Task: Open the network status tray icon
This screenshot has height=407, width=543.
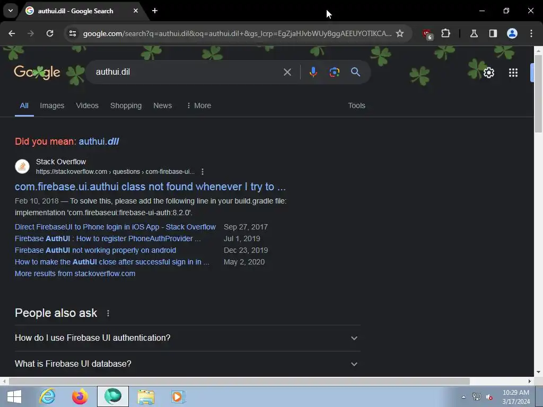Action: 477,397
